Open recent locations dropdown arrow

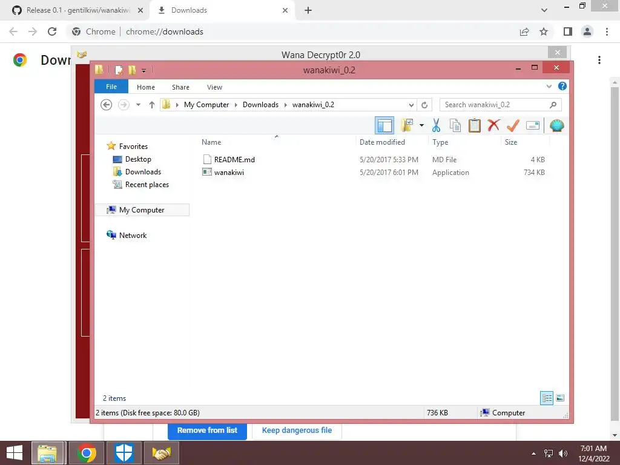[x=138, y=105]
